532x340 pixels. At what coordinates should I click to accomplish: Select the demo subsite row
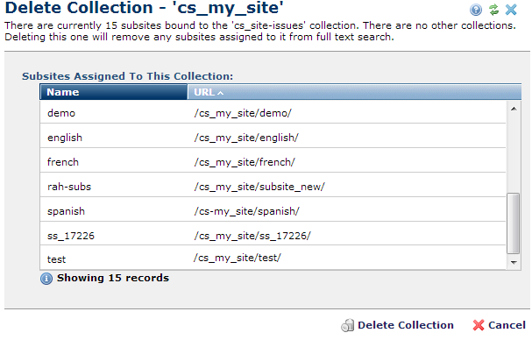click(x=273, y=113)
